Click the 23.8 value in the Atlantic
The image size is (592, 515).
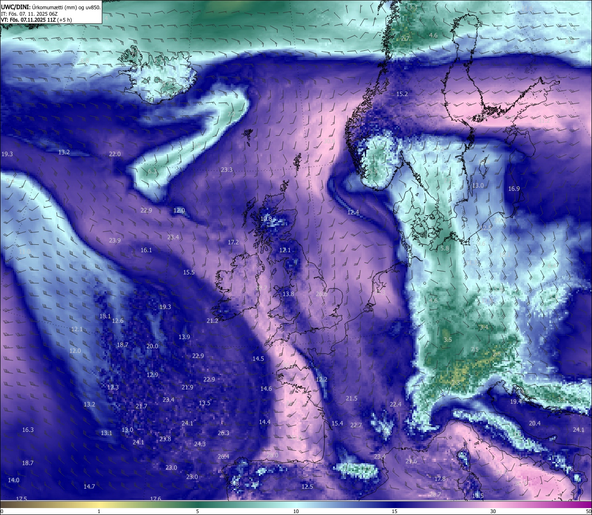(x=165, y=439)
